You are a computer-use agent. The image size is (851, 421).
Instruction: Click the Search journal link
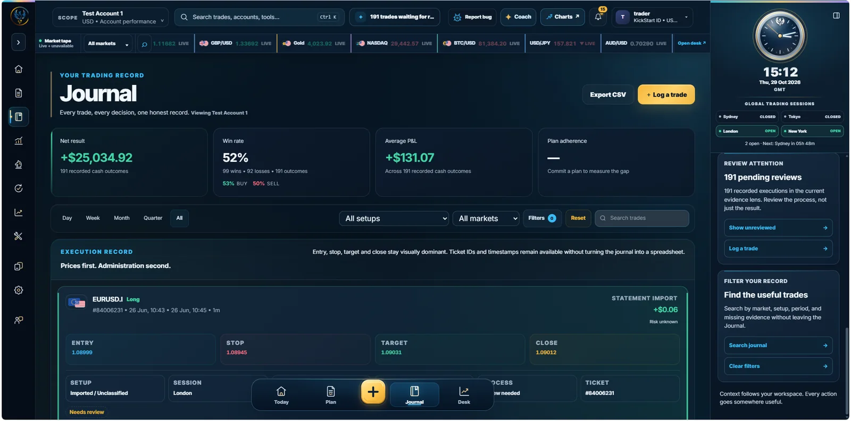778,346
